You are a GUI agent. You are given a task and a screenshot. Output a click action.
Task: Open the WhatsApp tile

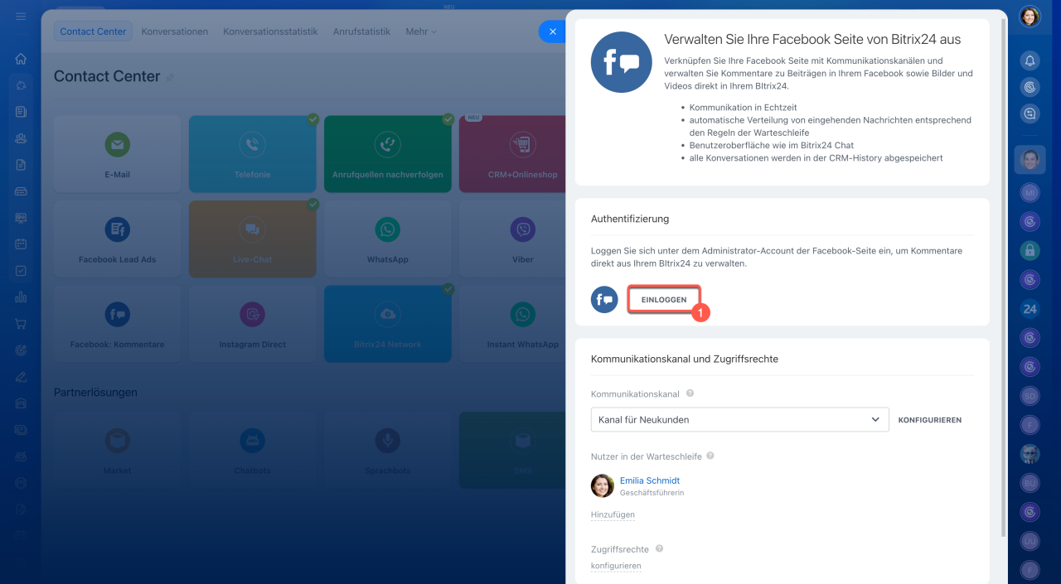coord(387,239)
